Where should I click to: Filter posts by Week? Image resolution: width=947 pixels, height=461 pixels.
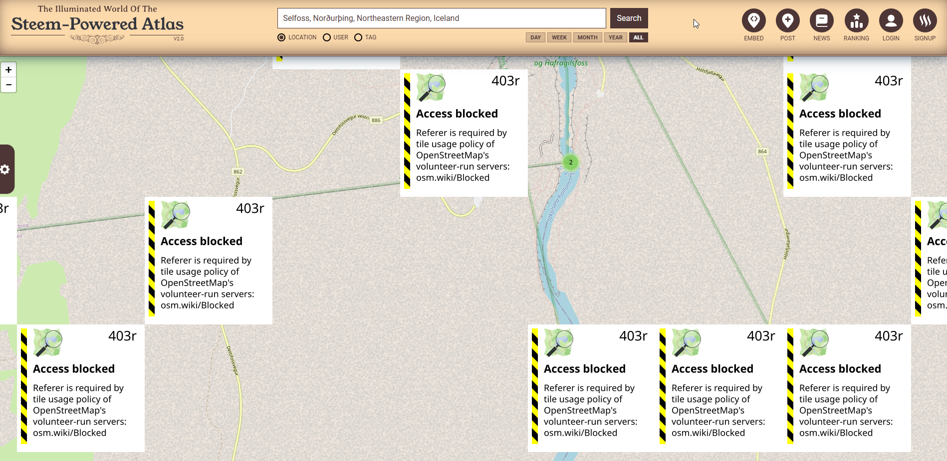coord(559,37)
